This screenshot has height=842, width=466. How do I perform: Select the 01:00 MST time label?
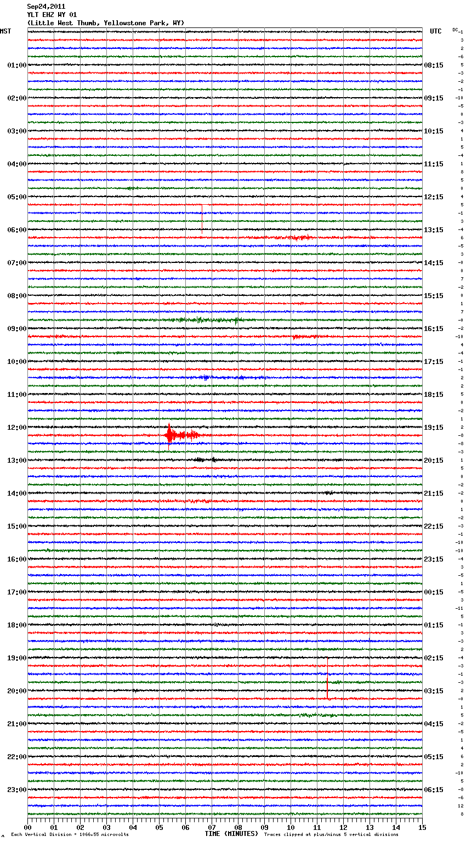click(17, 65)
